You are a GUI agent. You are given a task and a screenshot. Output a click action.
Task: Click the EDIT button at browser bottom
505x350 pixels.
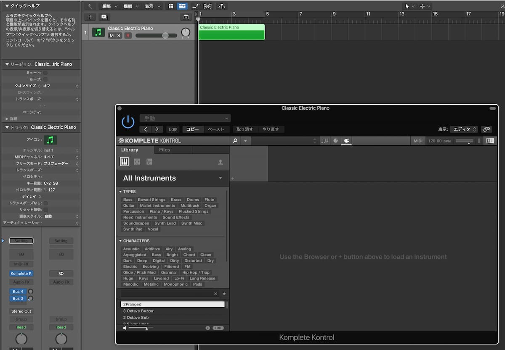click(218, 328)
